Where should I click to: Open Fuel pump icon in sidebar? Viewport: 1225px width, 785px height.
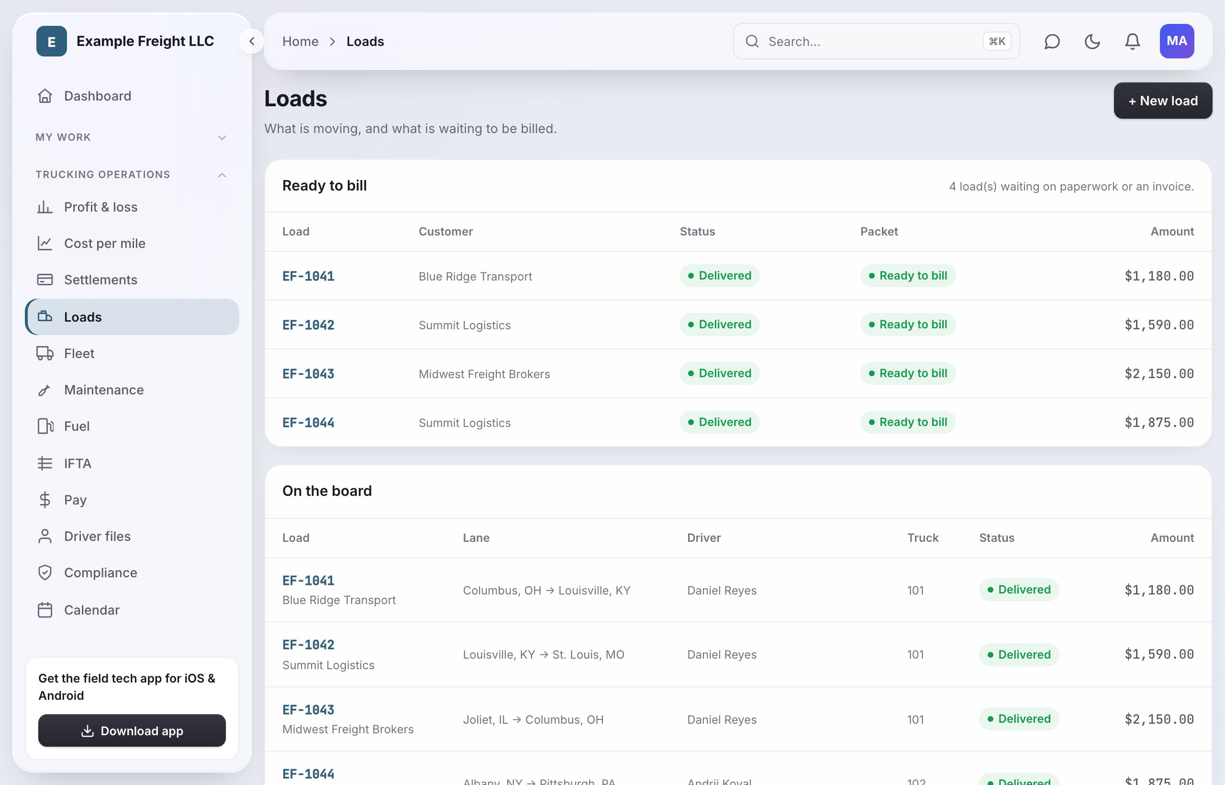coord(45,426)
